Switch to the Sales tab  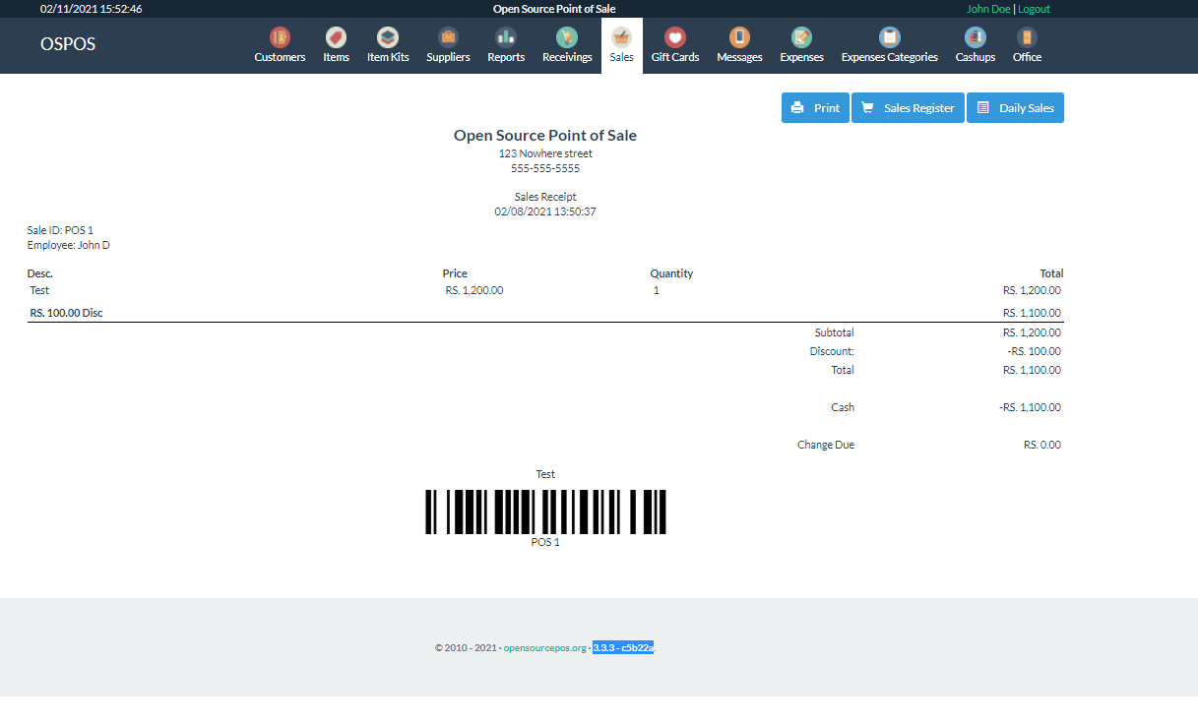click(x=621, y=42)
